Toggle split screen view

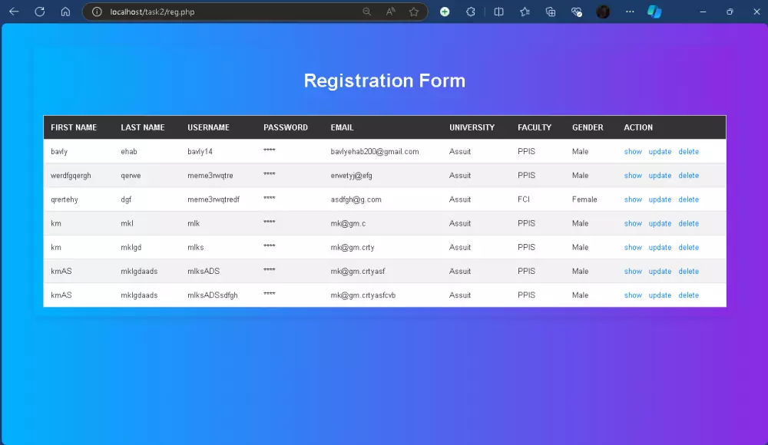coord(498,12)
